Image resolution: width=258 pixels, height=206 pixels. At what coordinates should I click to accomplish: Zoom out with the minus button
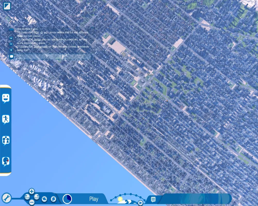(31, 202)
